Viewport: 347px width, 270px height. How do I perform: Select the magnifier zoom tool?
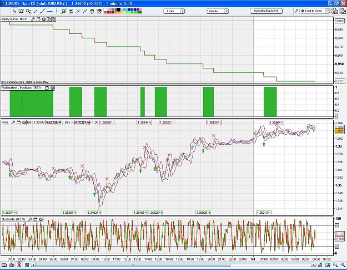[28, 11]
